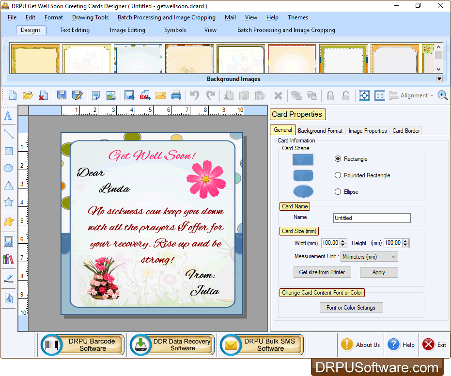Expand Background Images gallery arrow
This screenshot has width=451, height=376.
tap(439, 79)
